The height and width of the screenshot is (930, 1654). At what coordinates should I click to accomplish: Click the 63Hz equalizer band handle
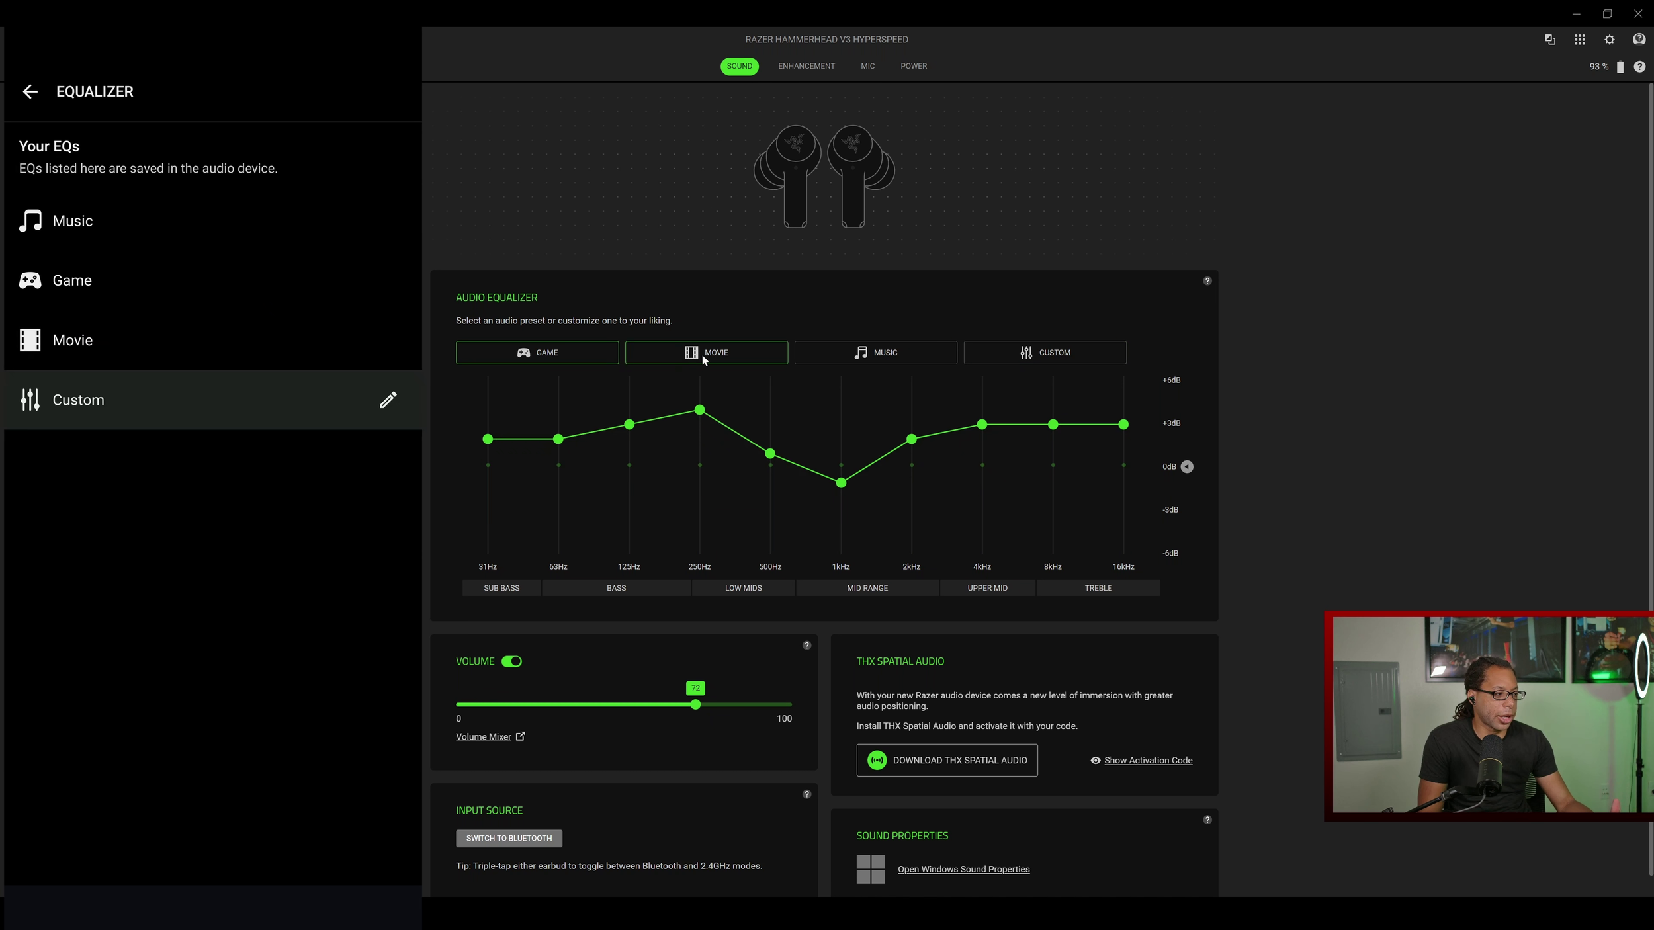558,439
